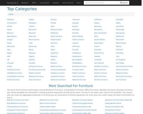Open the Bamboo Furniture link

[x=79, y=66]
